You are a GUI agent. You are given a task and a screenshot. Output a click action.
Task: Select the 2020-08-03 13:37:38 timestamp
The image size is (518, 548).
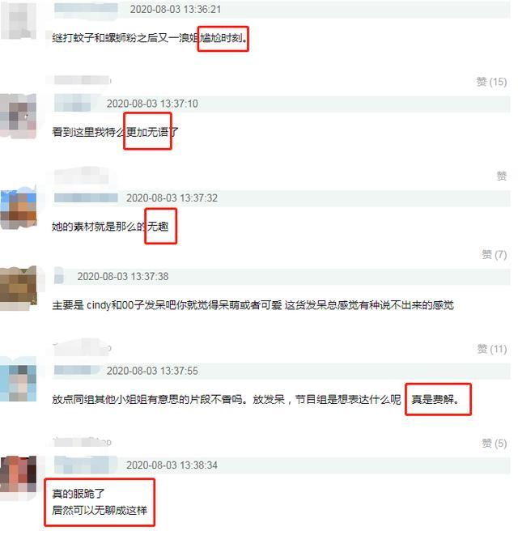[x=123, y=277]
